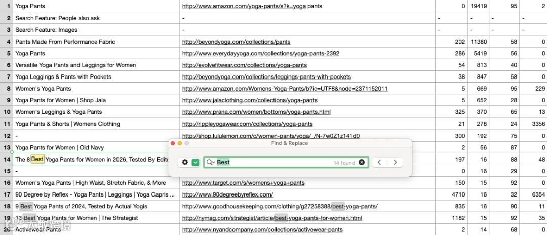The width and height of the screenshot is (547, 235).
Task: Select the cell with value 847
Action: [478, 76]
